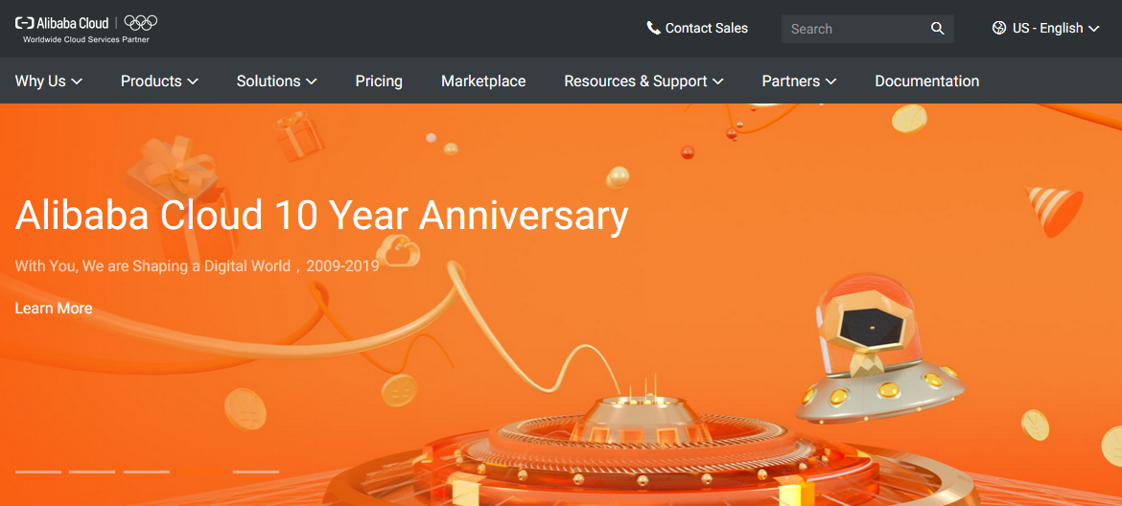This screenshot has height=506, width=1122.
Task: Click the Learn More link
Action: point(54,309)
